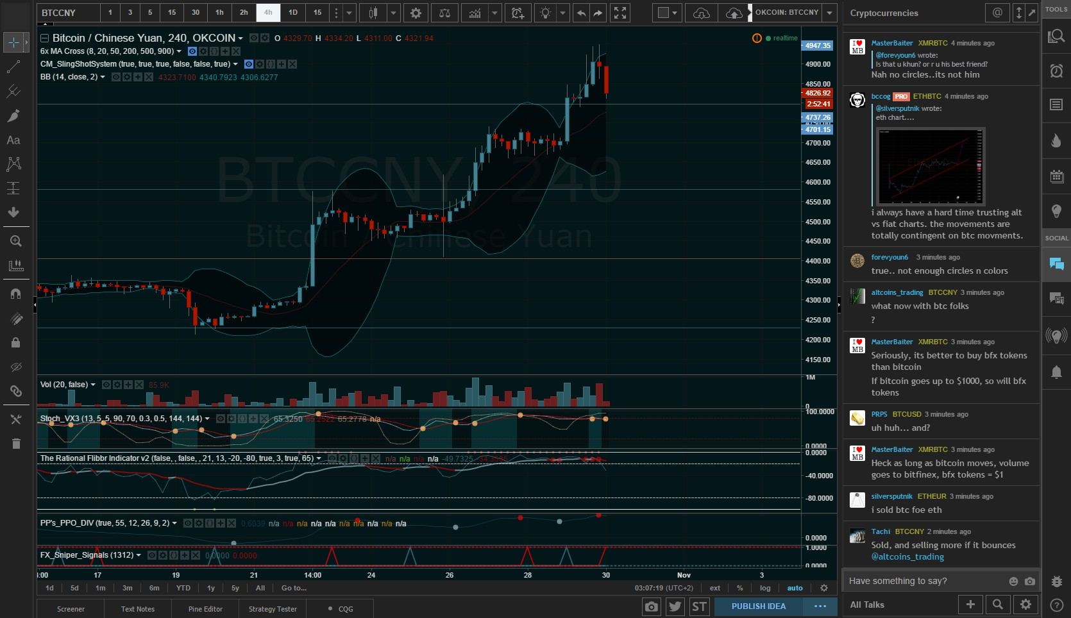
Task: Select the Text annotation tool
Action: coord(14,140)
